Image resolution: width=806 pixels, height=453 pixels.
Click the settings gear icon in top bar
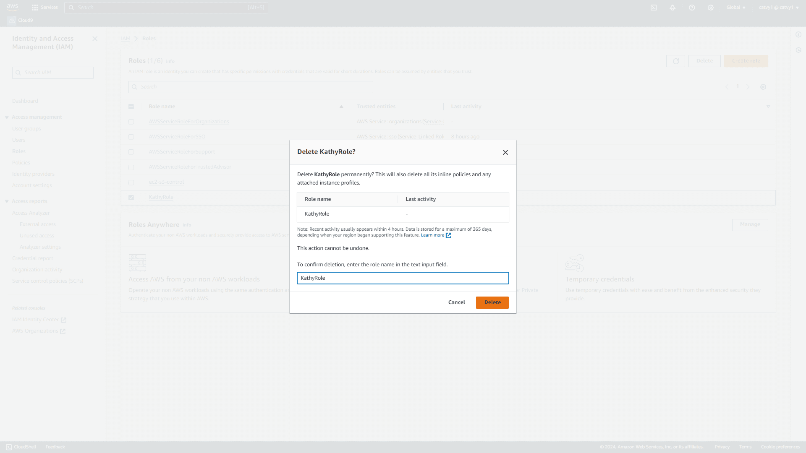[x=711, y=7]
